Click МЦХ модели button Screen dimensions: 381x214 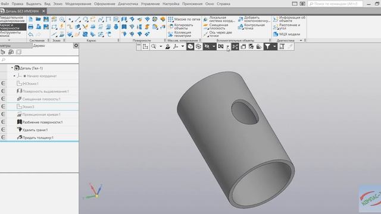coord(286,34)
